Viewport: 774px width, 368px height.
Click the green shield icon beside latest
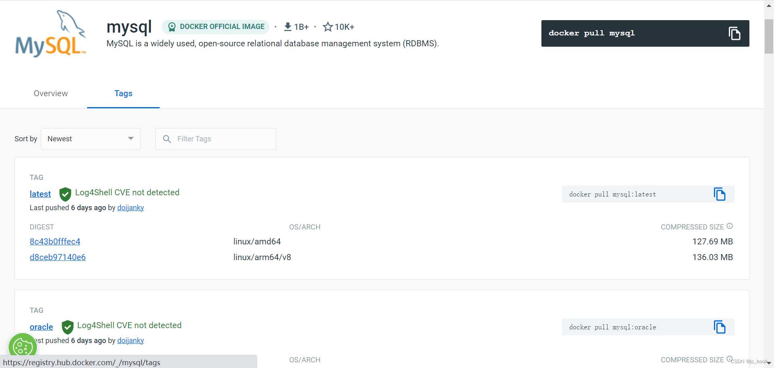65,194
